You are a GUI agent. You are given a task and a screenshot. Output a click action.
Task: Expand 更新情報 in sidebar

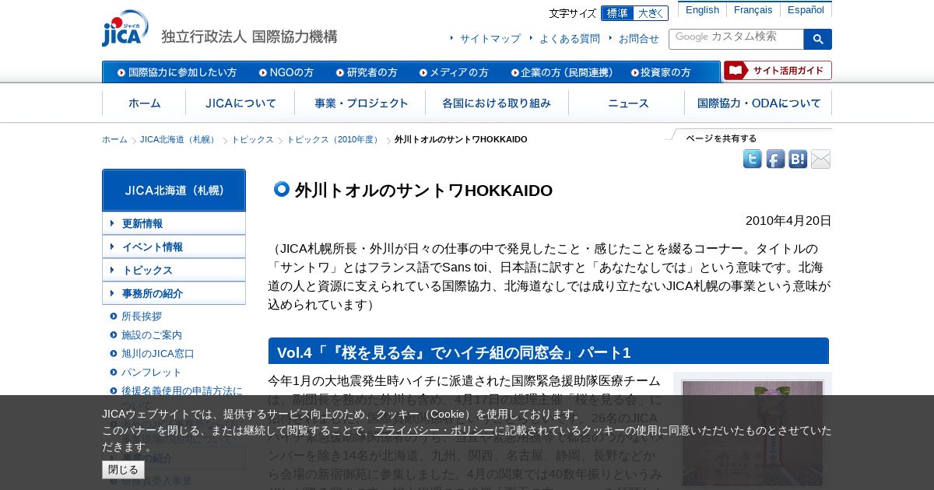pyautogui.click(x=174, y=223)
